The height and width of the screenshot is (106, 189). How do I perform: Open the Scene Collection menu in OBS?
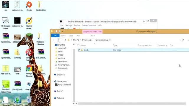pyautogui.click(x=89, y=25)
